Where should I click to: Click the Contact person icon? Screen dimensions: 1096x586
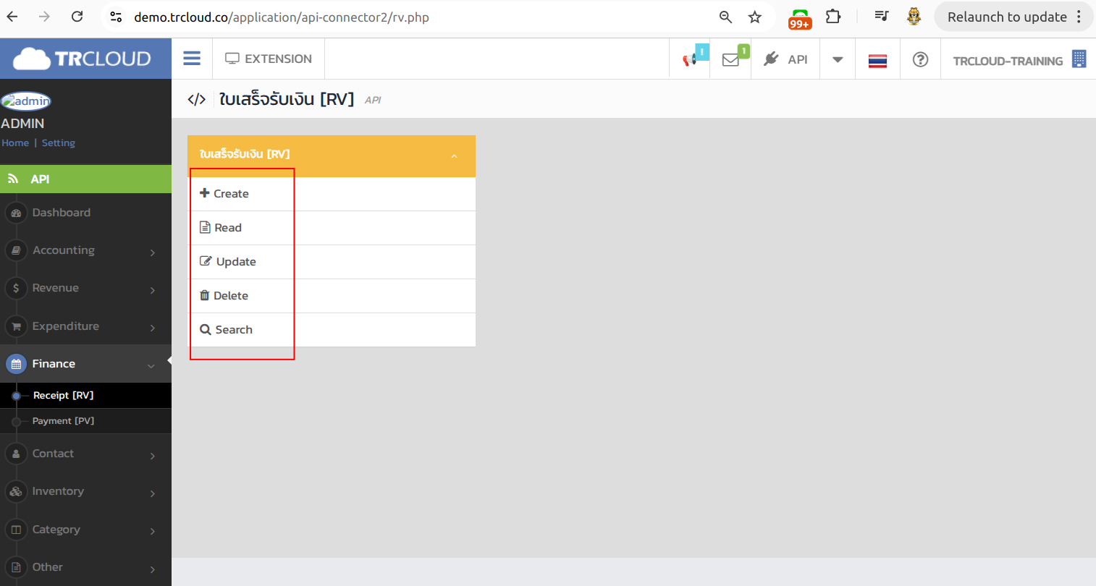16,454
